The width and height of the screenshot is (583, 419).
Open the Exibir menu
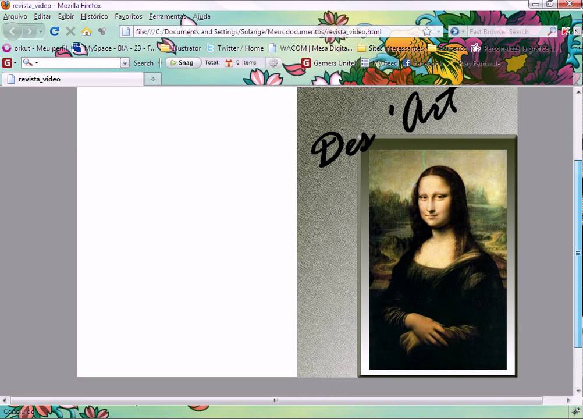click(x=66, y=16)
